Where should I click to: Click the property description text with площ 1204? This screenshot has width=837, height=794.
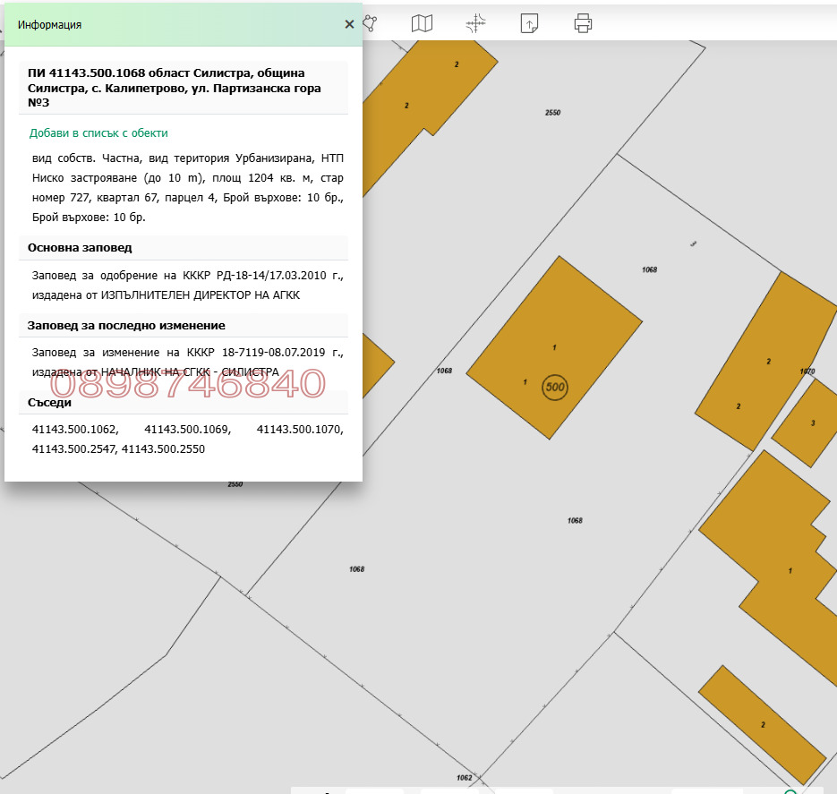click(188, 188)
